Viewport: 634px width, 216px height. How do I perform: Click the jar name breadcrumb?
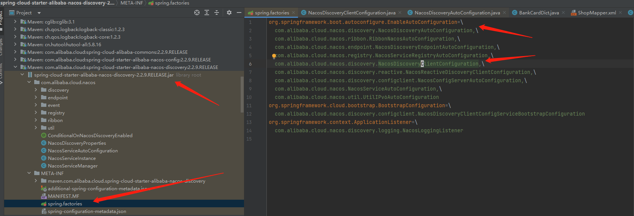click(x=57, y=3)
